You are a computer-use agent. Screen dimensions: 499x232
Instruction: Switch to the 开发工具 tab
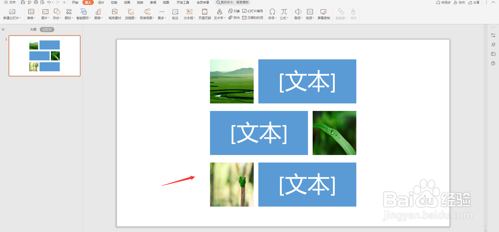tap(183, 2)
